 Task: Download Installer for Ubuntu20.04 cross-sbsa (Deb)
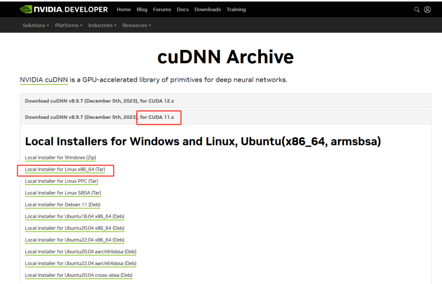pos(79,275)
